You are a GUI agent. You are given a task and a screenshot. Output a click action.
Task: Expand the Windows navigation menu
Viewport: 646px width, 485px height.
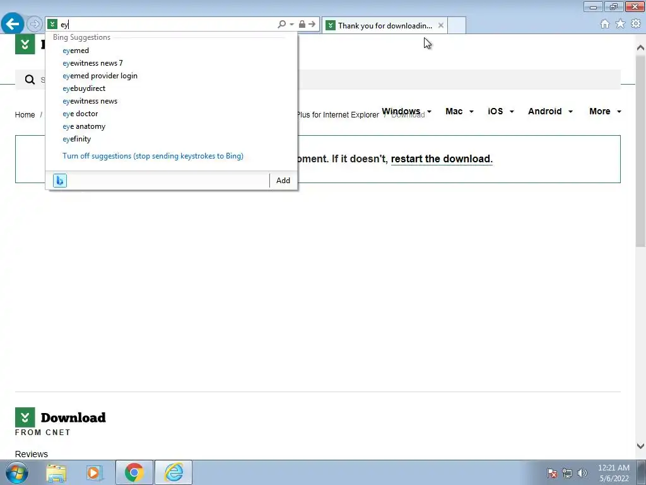(x=406, y=111)
